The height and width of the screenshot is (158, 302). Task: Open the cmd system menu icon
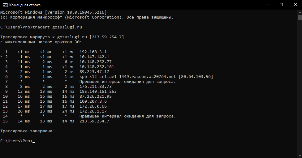click(x=5, y=5)
